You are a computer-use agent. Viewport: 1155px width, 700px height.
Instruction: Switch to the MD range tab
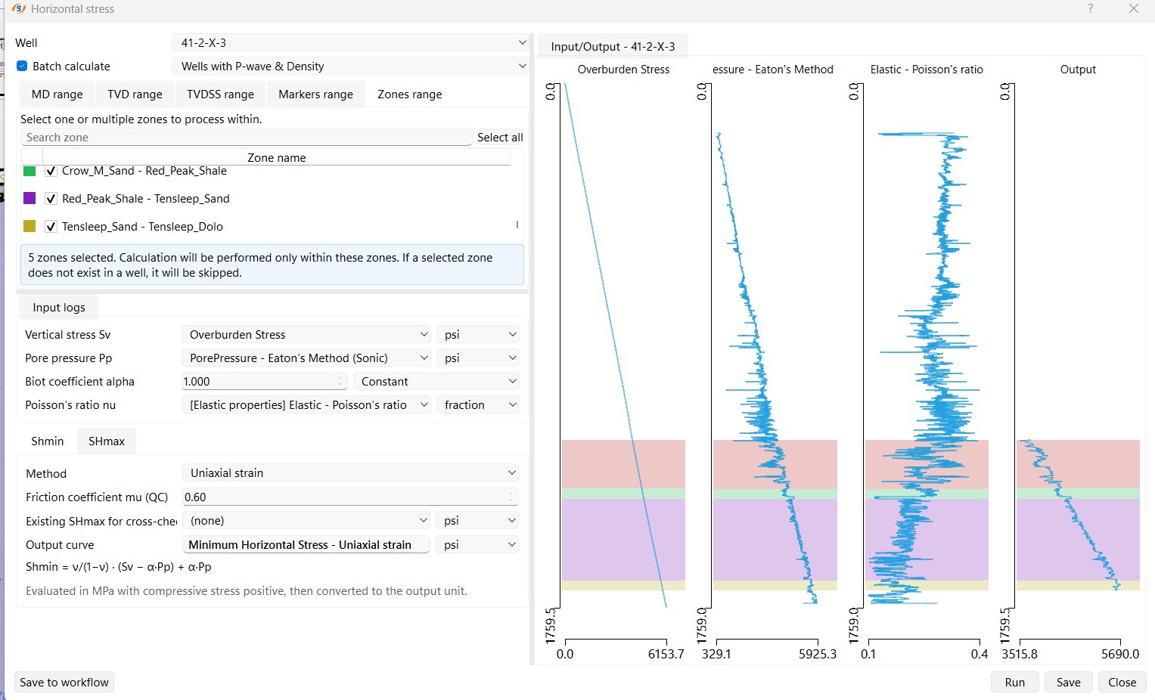57,94
